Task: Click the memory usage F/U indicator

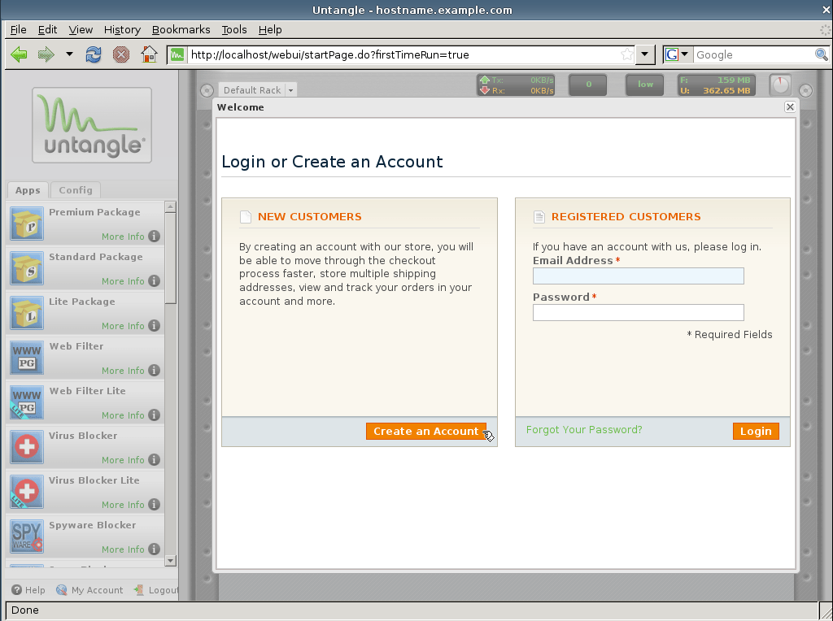Action: [715, 85]
